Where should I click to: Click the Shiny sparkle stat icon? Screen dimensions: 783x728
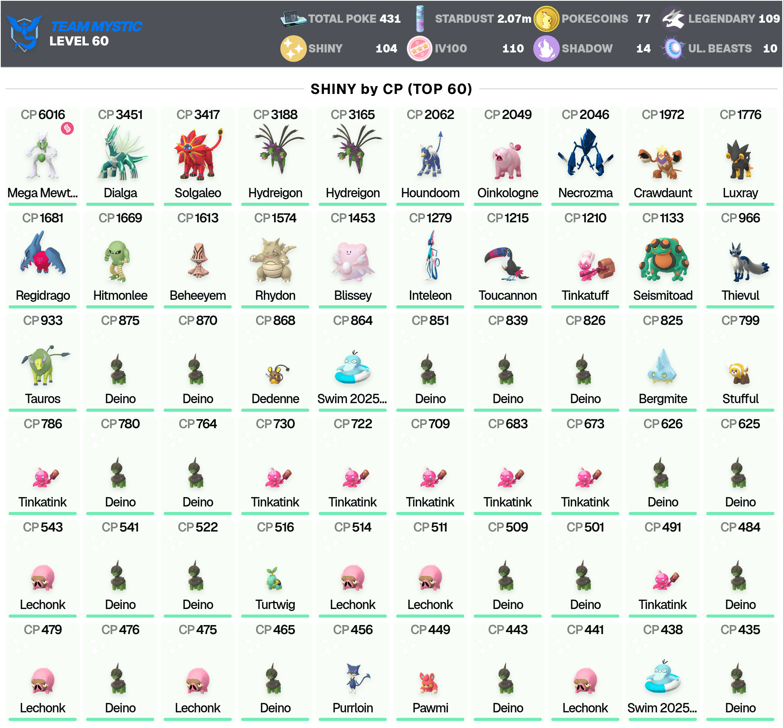tap(293, 49)
